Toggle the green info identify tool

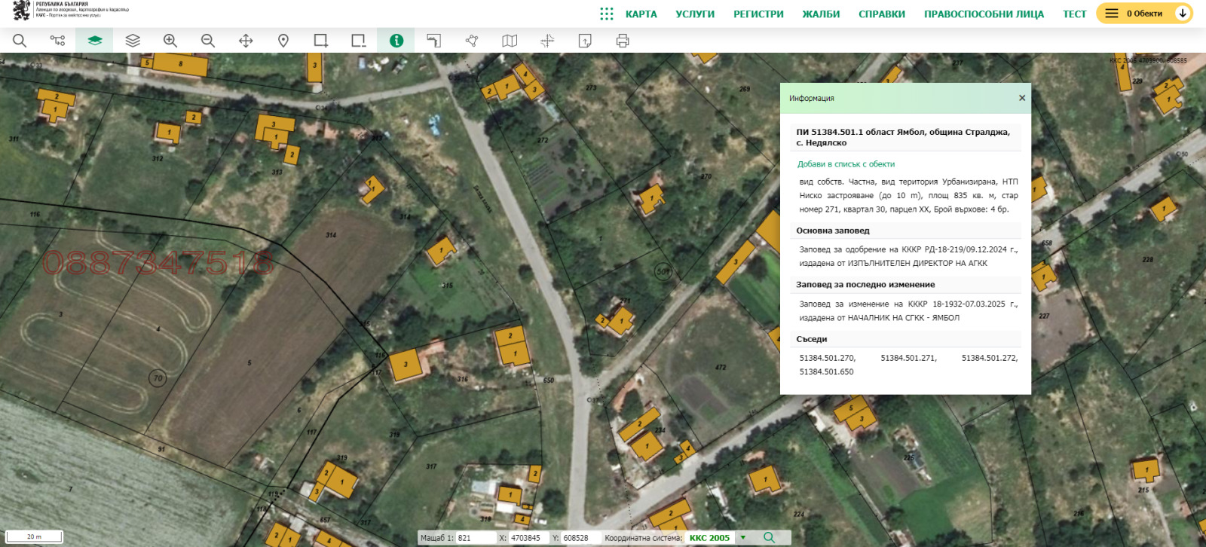pyautogui.click(x=396, y=41)
